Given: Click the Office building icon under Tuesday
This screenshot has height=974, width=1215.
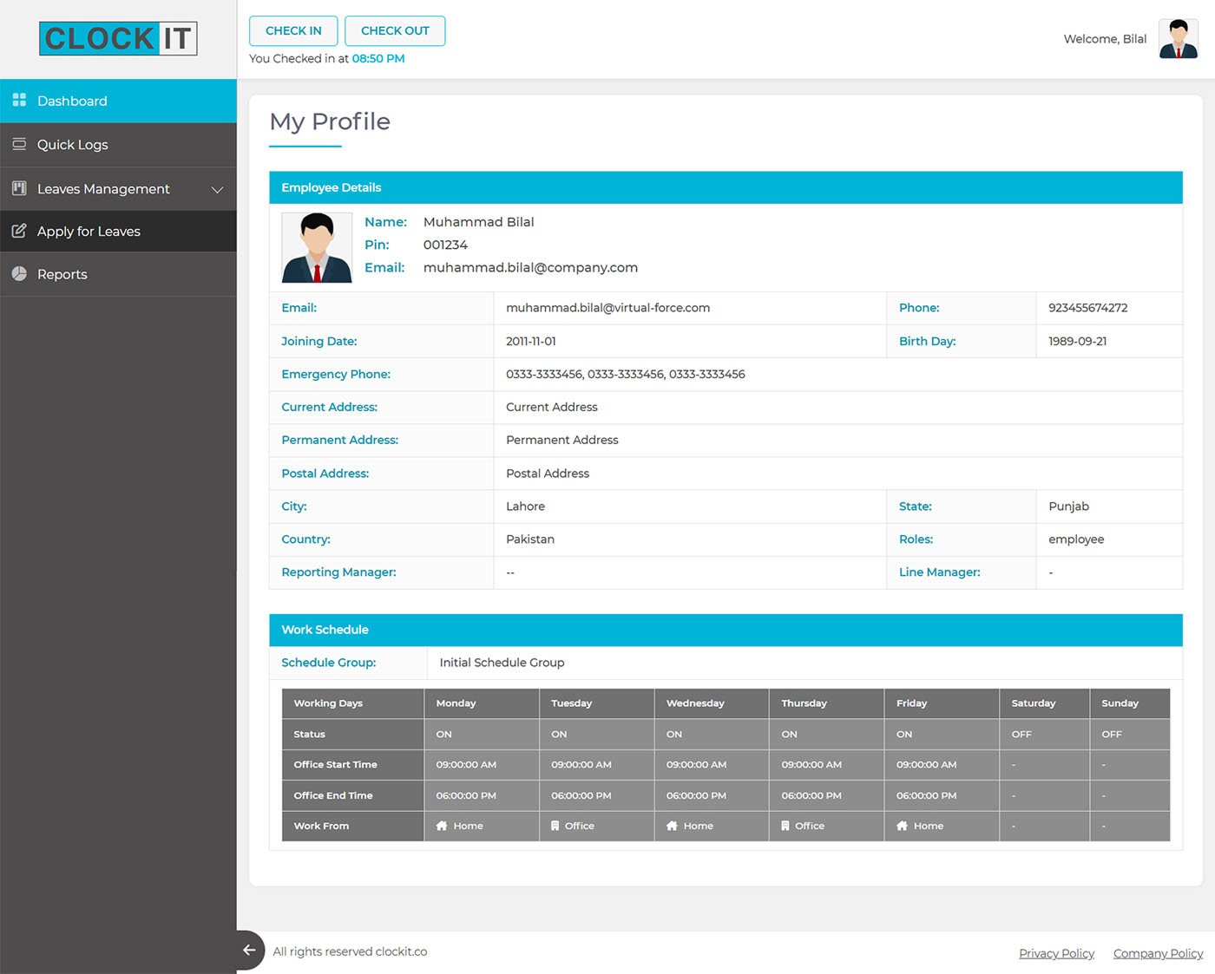Looking at the screenshot, I should click(x=555, y=826).
